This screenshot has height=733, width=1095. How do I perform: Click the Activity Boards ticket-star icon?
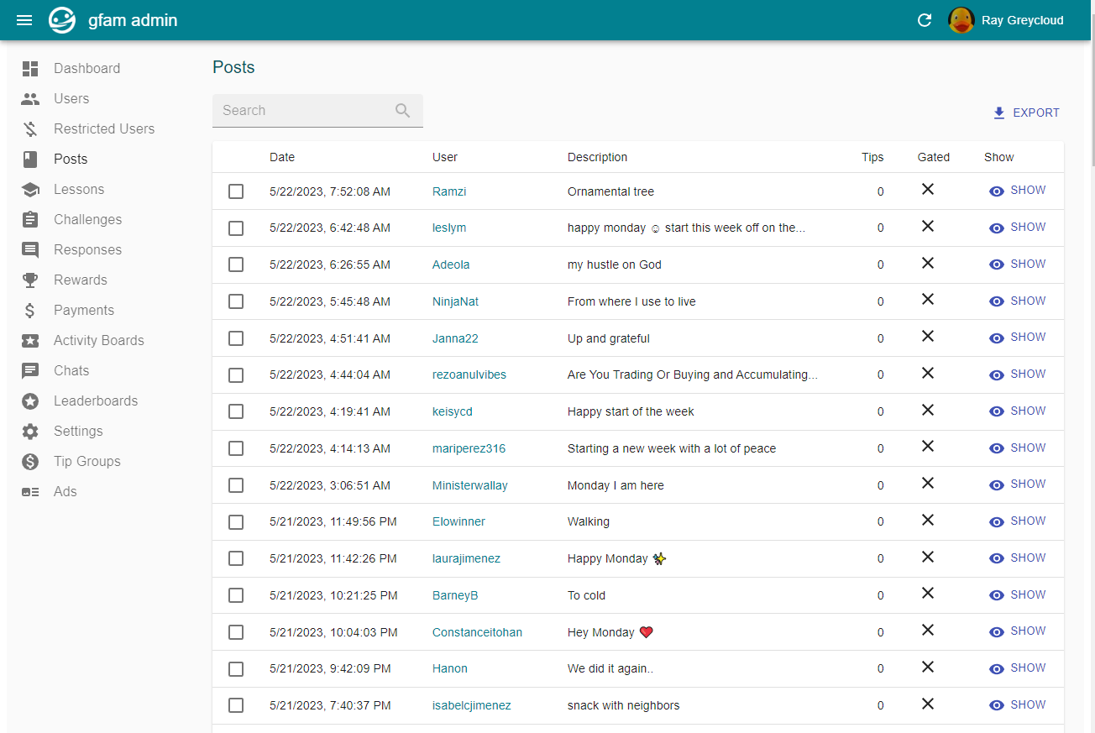pos(30,341)
